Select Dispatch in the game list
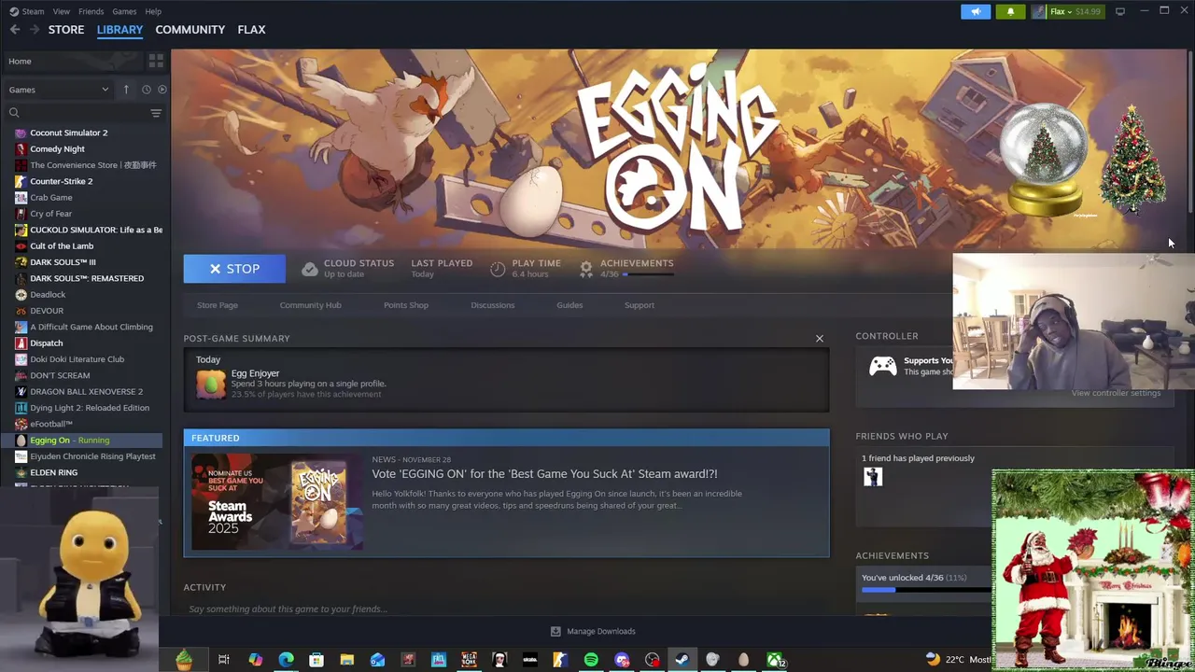The width and height of the screenshot is (1195, 672). pos(46,343)
